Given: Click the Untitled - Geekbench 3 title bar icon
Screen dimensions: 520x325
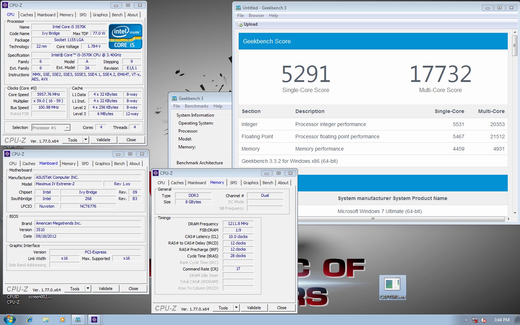Looking at the screenshot, I should click(x=238, y=8).
